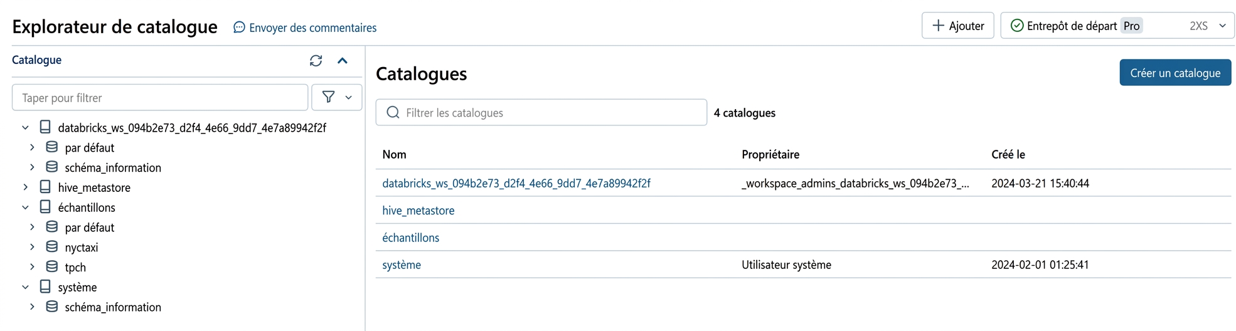
Task: Open the échantillons link in the catalog table
Action: [411, 238]
